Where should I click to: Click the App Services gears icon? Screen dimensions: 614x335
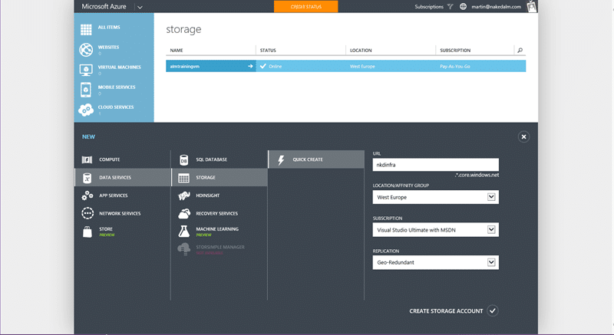point(87,195)
